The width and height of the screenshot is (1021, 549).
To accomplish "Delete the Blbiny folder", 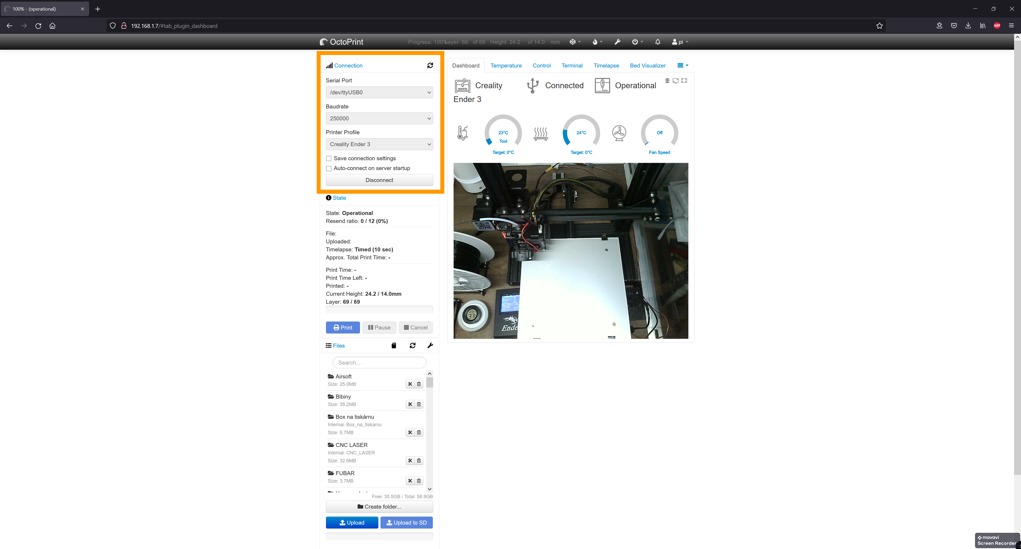I will pyautogui.click(x=419, y=404).
